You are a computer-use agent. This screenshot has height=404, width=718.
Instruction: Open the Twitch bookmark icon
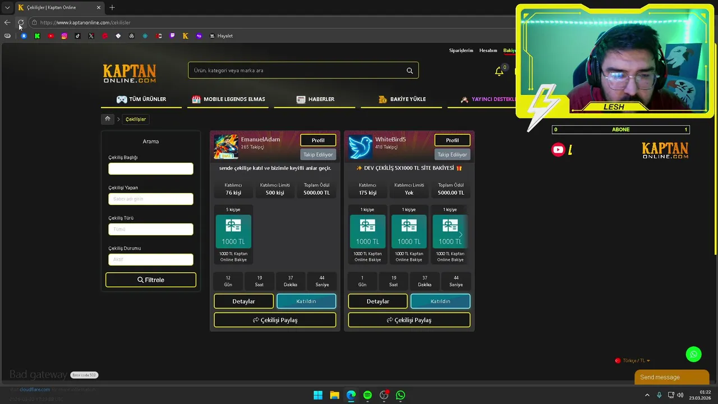click(172, 36)
